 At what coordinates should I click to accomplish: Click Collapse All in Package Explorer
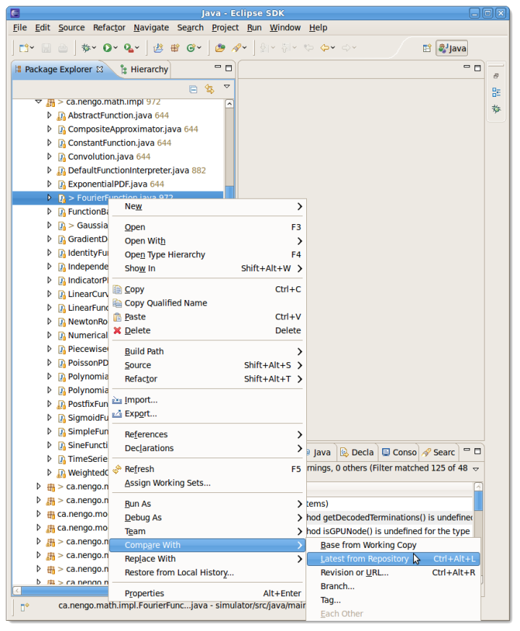pyautogui.click(x=193, y=89)
